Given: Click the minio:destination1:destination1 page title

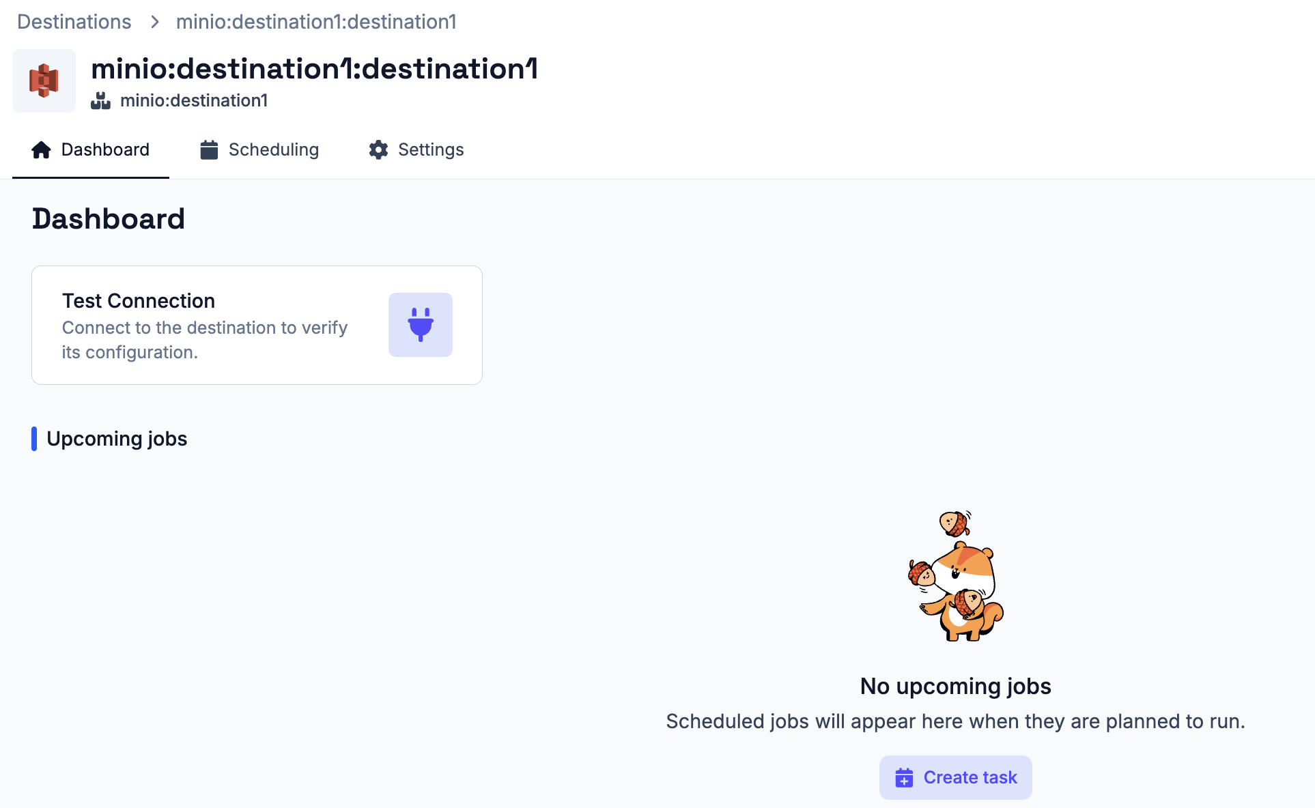Looking at the screenshot, I should point(315,69).
